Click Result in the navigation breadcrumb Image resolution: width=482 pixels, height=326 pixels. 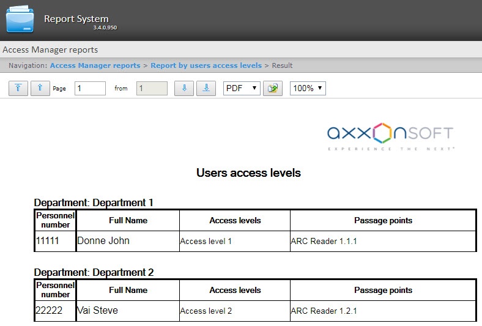[282, 65]
